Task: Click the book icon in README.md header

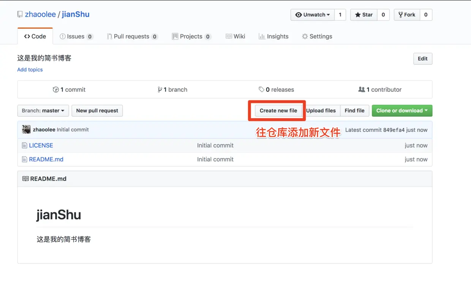Action: click(25, 179)
